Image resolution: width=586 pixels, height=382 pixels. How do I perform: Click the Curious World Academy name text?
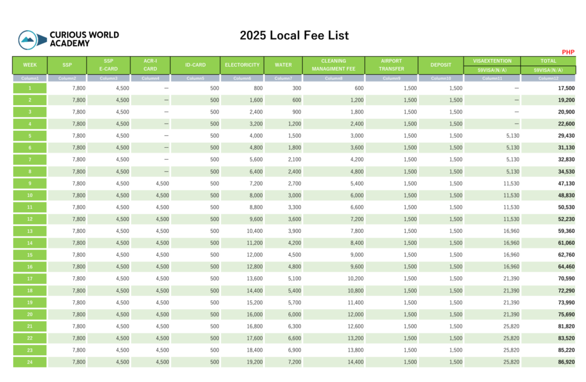click(84, 39)
